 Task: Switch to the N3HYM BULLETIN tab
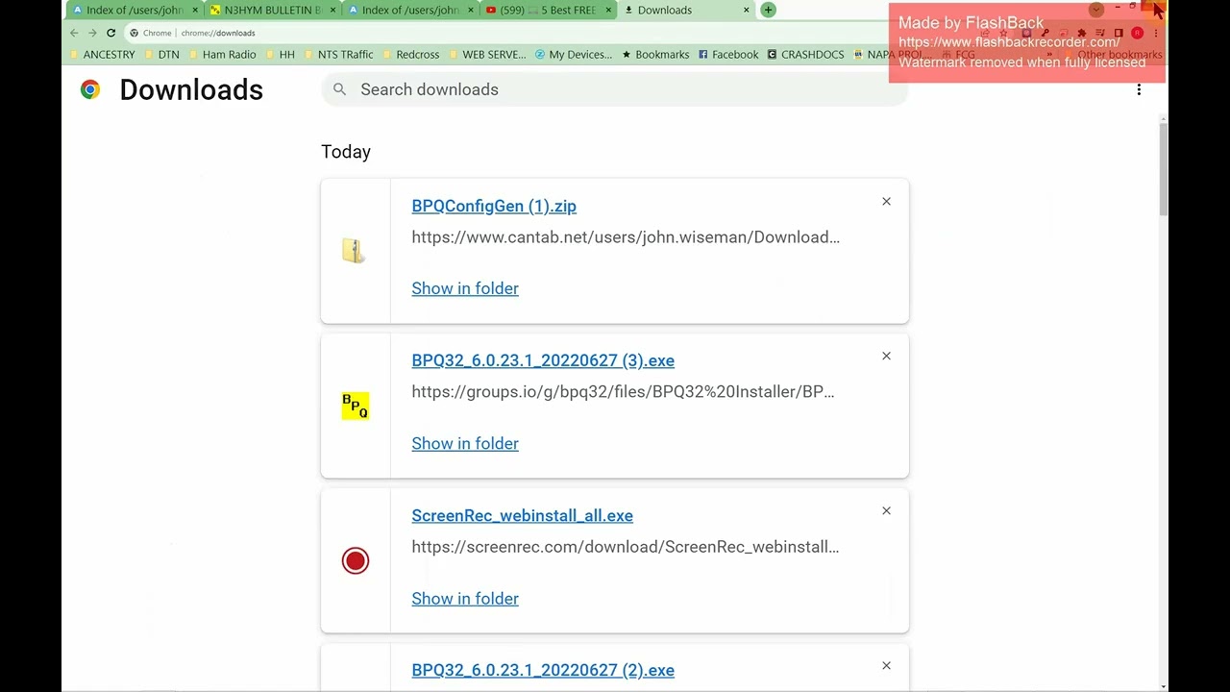click(x=271, y=11)
